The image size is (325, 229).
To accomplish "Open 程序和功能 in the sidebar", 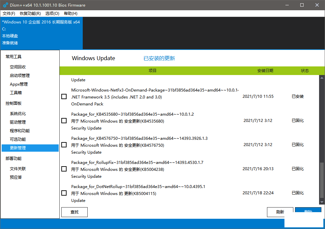I will click(20, 131).
